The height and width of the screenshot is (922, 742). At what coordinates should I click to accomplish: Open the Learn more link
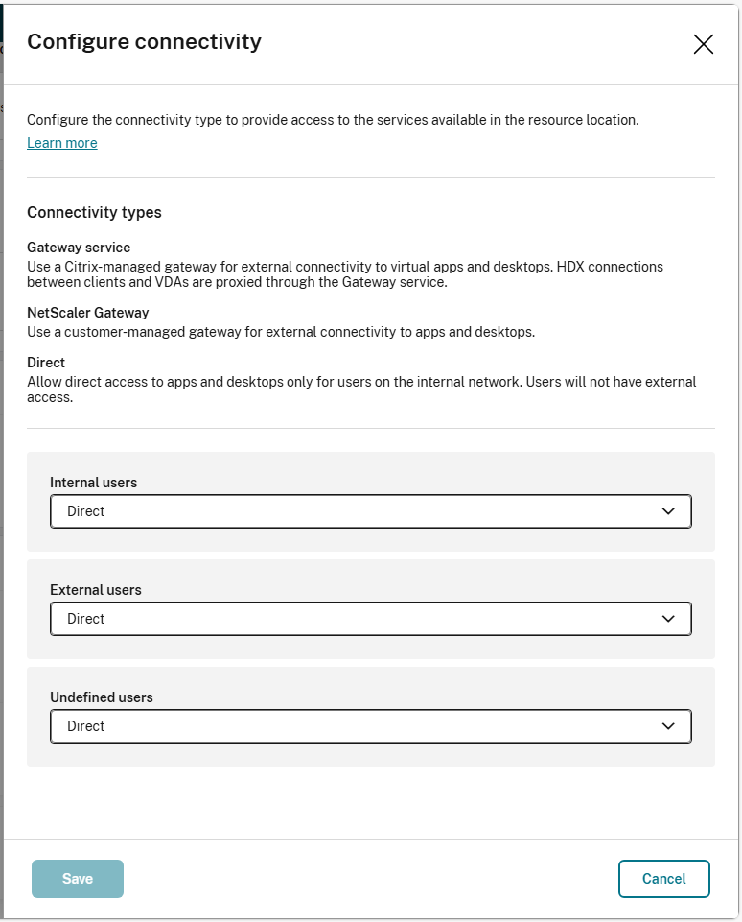click(61, 142)
